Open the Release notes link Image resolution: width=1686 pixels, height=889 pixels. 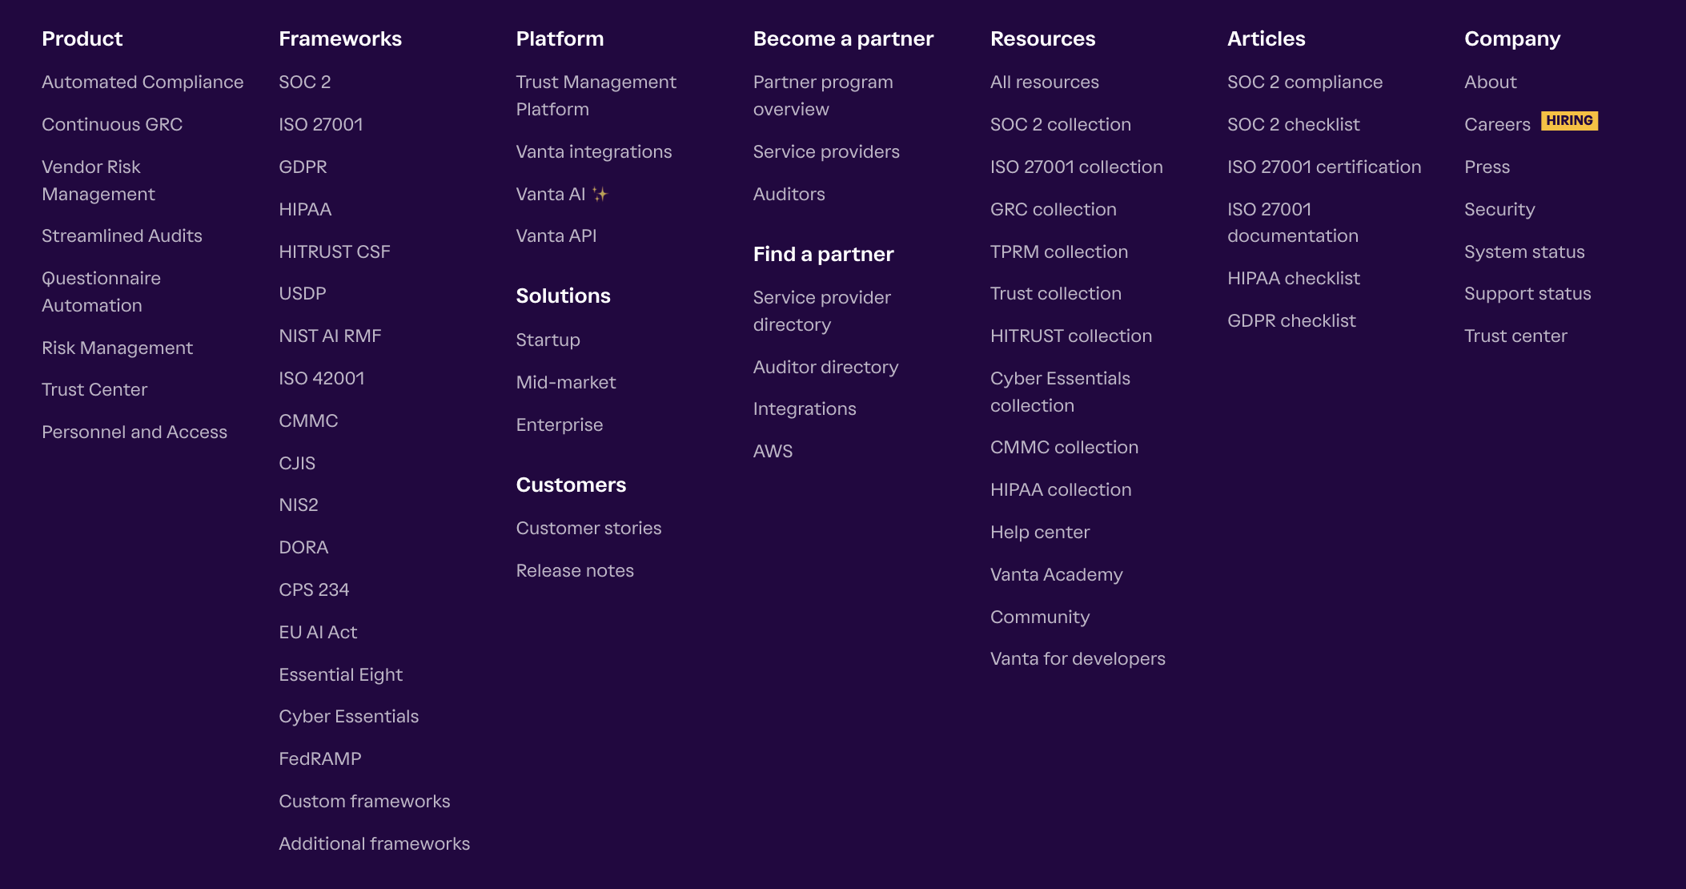[574, 571]
